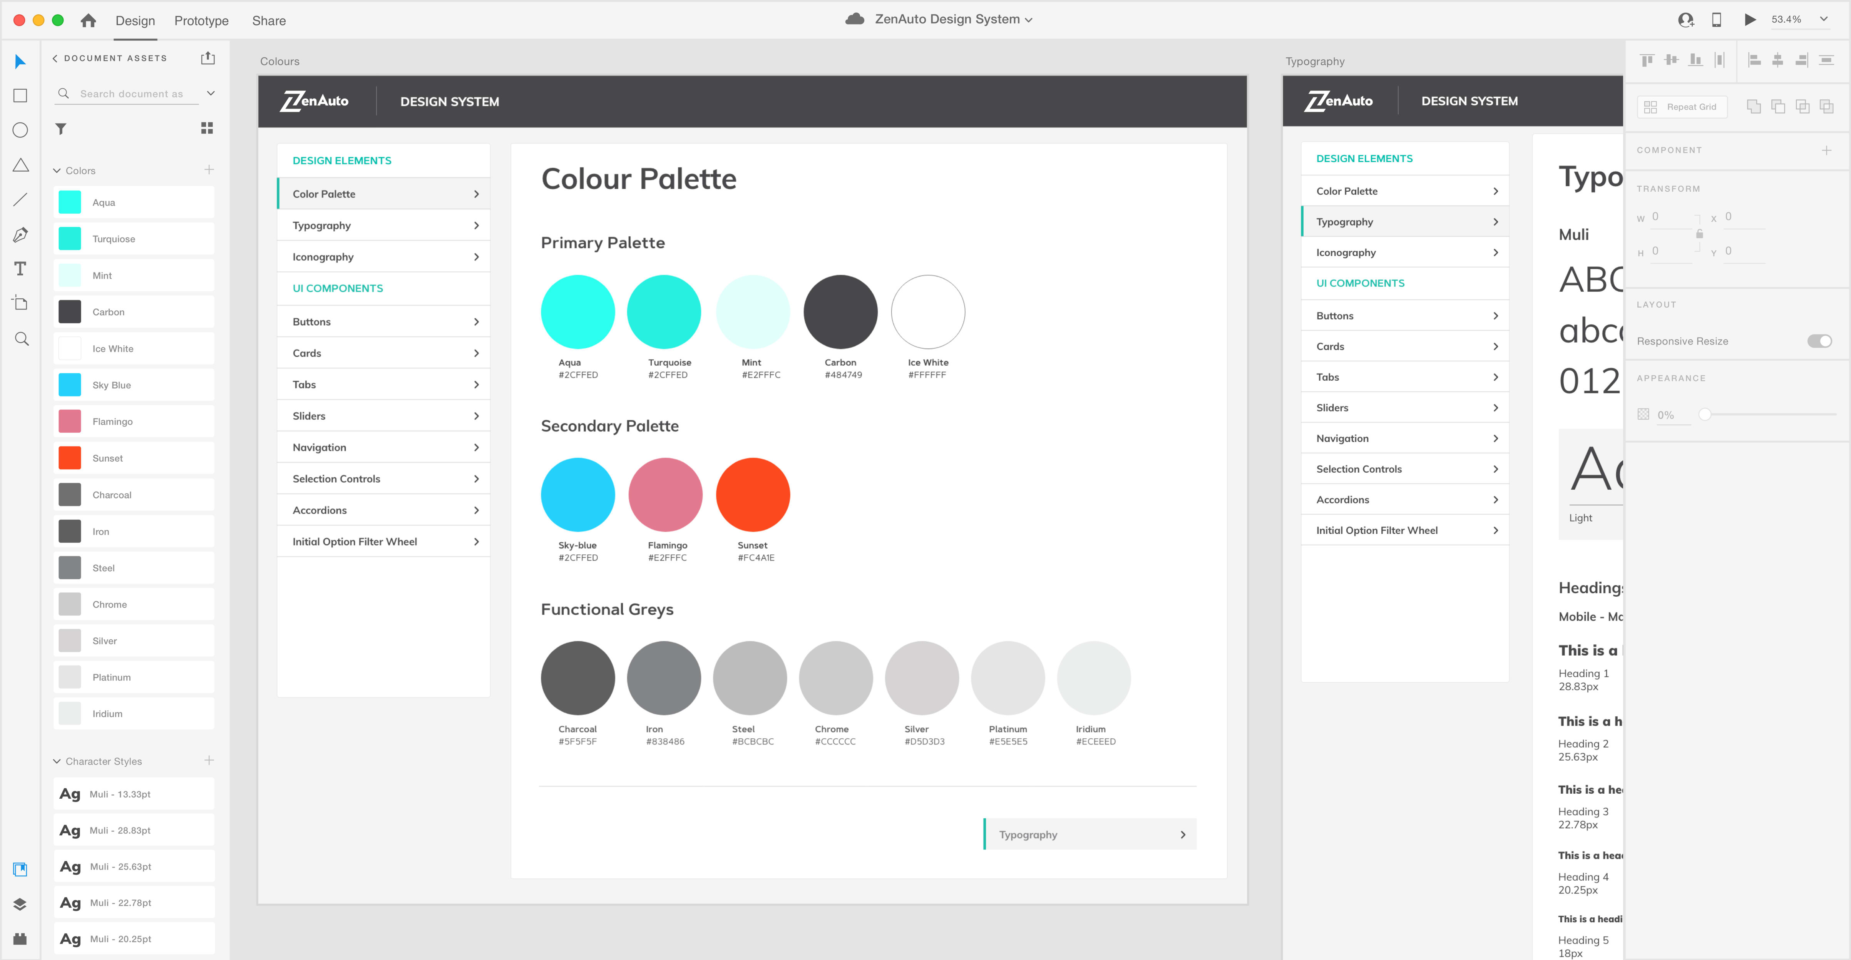This screenshot has width=1851, height=960.
Task: Click the filter assets funnel icon
Action: (x=61, y=129)
